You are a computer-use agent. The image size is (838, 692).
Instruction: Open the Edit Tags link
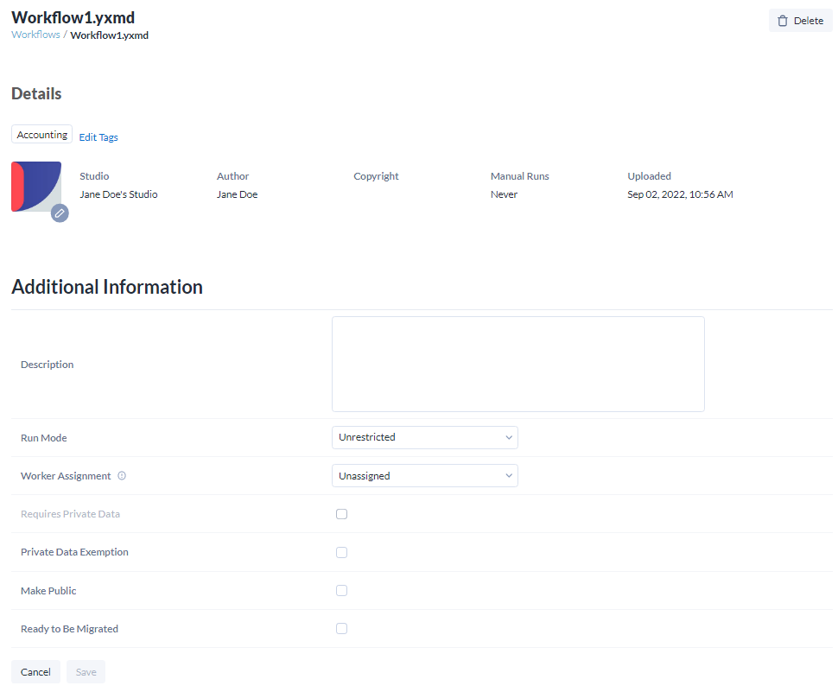click(98, 136)
